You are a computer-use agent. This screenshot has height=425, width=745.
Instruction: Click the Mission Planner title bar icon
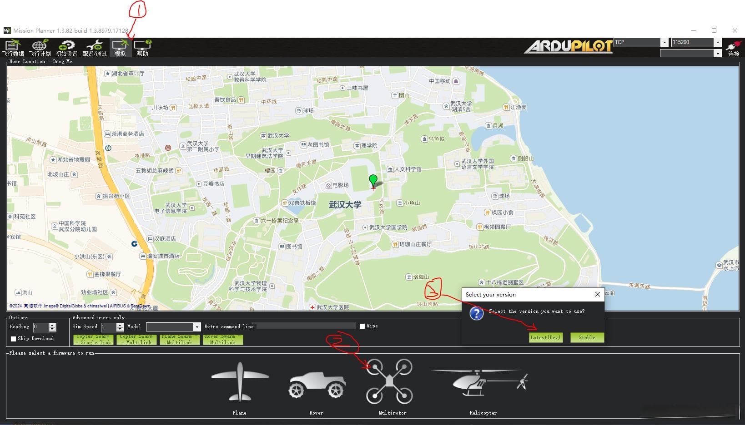[x=7, y=30]
